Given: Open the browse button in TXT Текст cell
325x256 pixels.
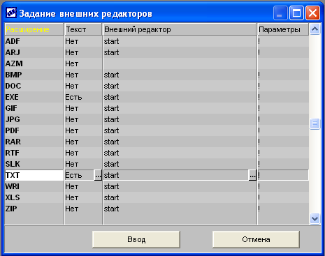Looking at the screenshot, I should 98,175.
